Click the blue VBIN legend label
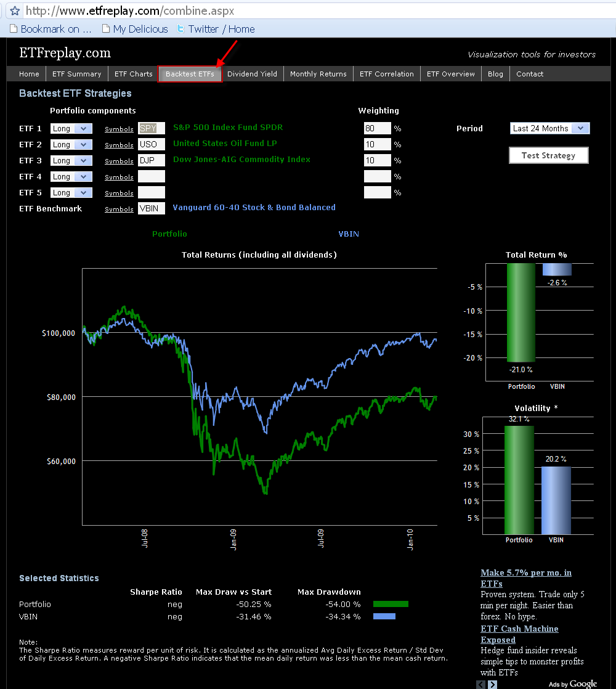Screen dimensions: 616x689 349,234
